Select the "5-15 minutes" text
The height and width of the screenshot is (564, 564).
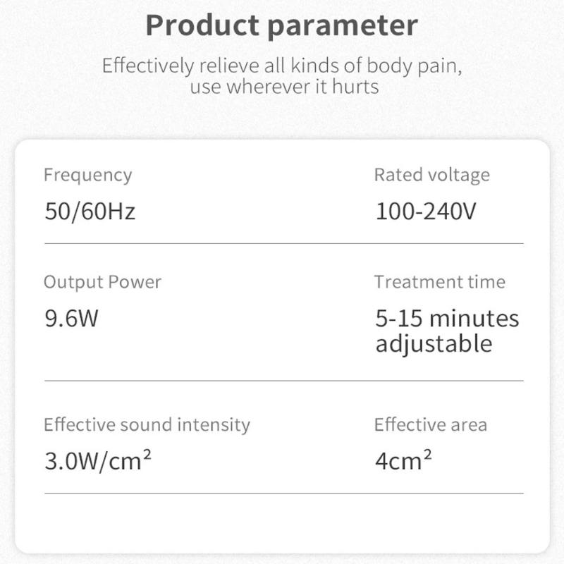(x=447, y=319)
